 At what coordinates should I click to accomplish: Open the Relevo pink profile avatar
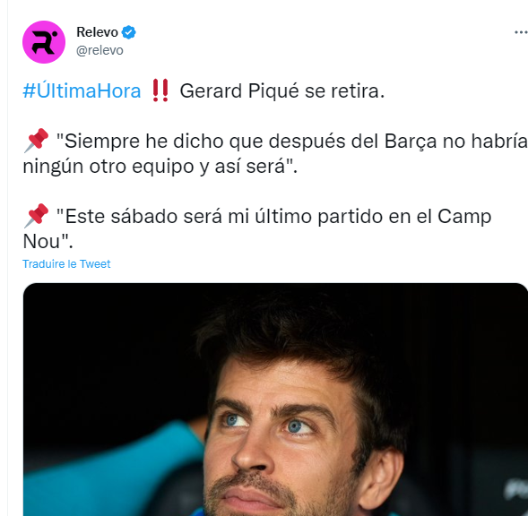(x=44, y=42)
